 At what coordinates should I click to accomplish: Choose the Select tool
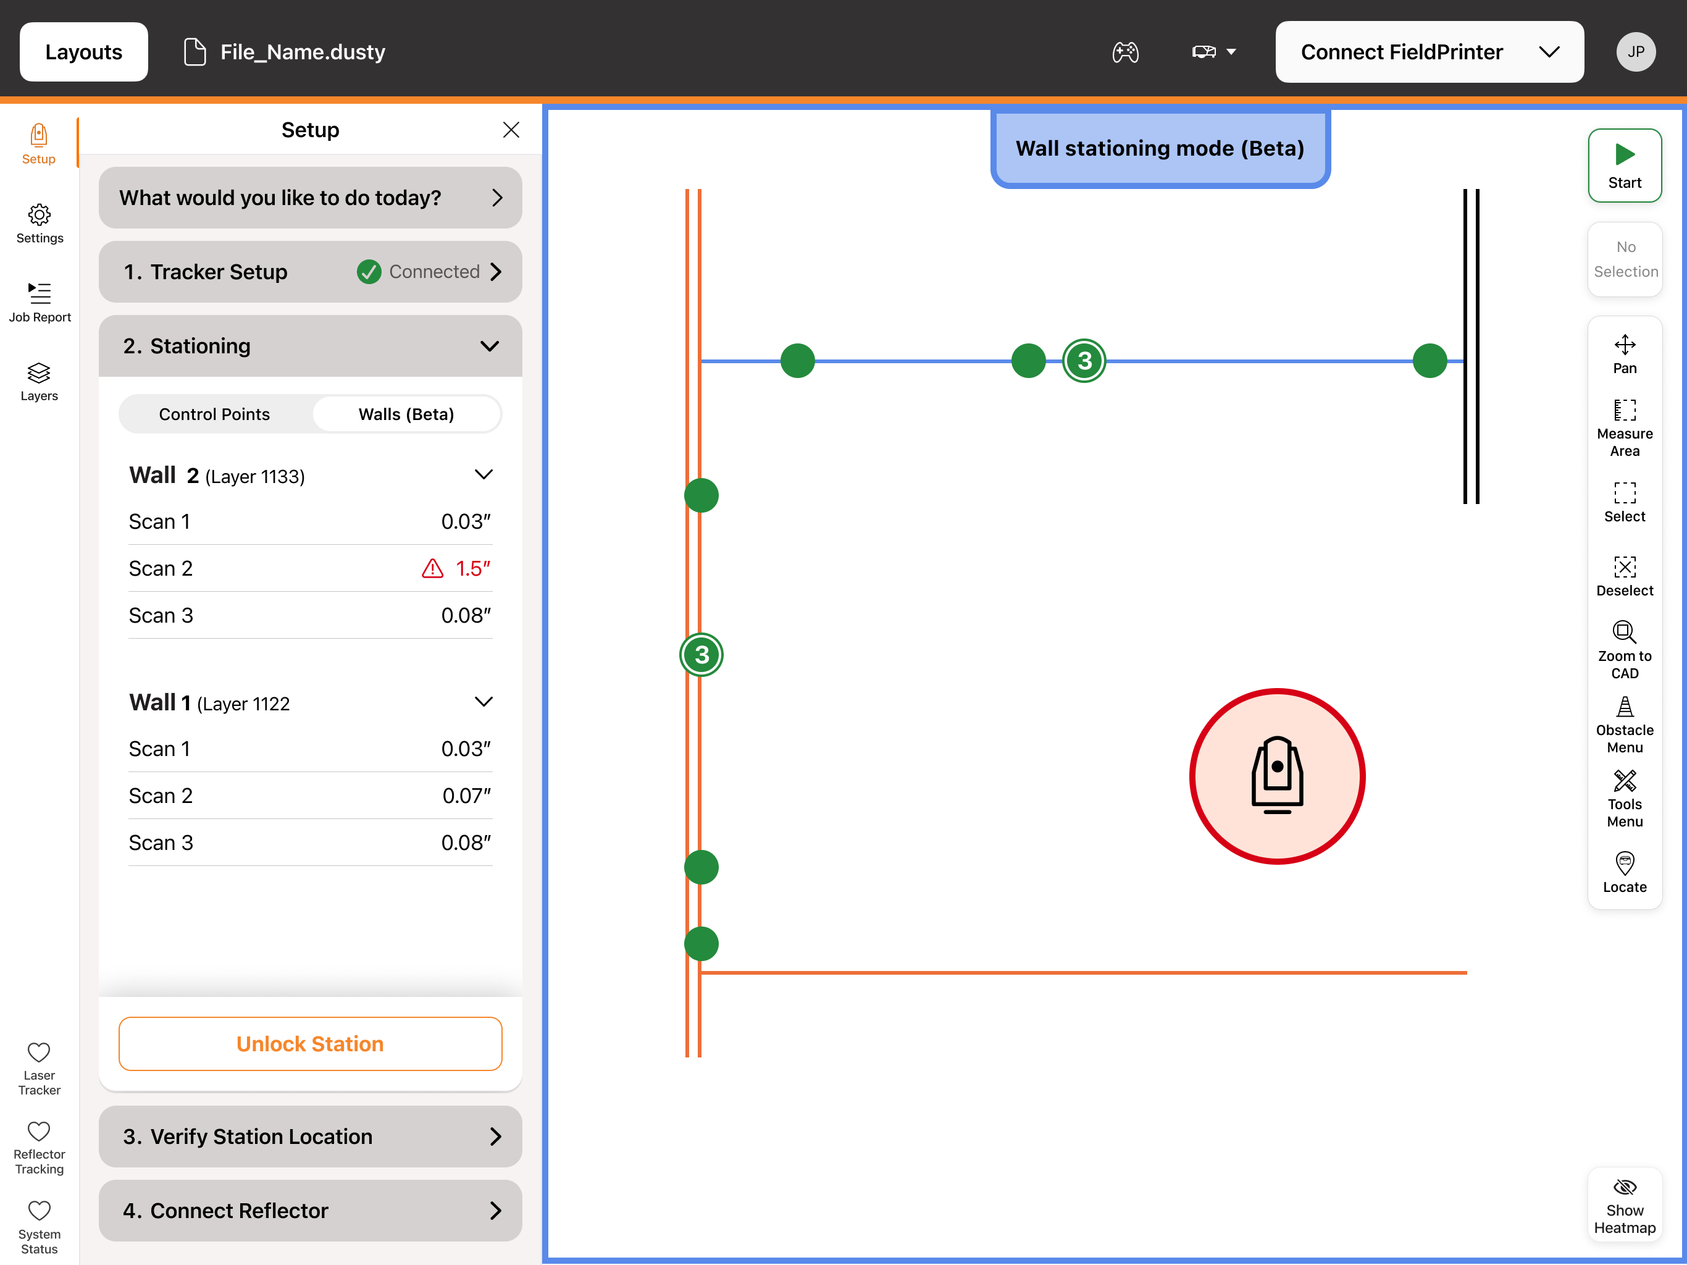tap(1625, 502)
